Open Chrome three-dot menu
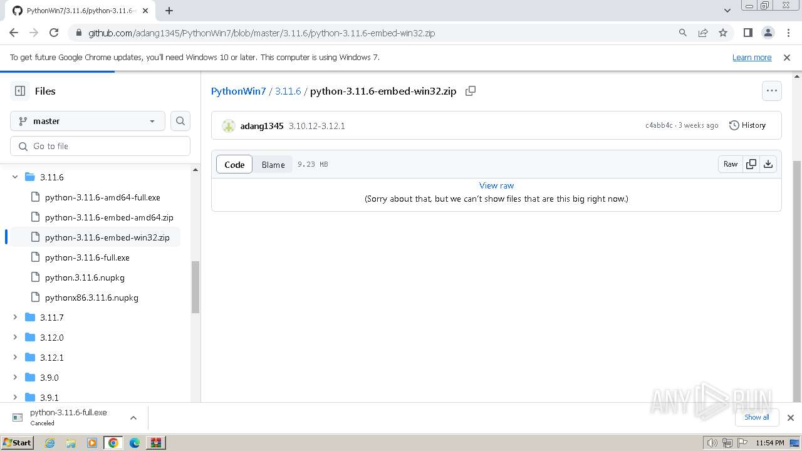This screenshot has height=451, width=802. pos(788,33)
